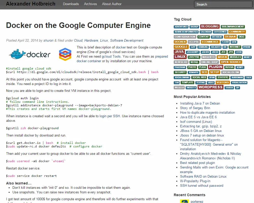Select the WORDPRESS tag in tag cloud
This screenshot has width=254, height=203.
point(210,87)
